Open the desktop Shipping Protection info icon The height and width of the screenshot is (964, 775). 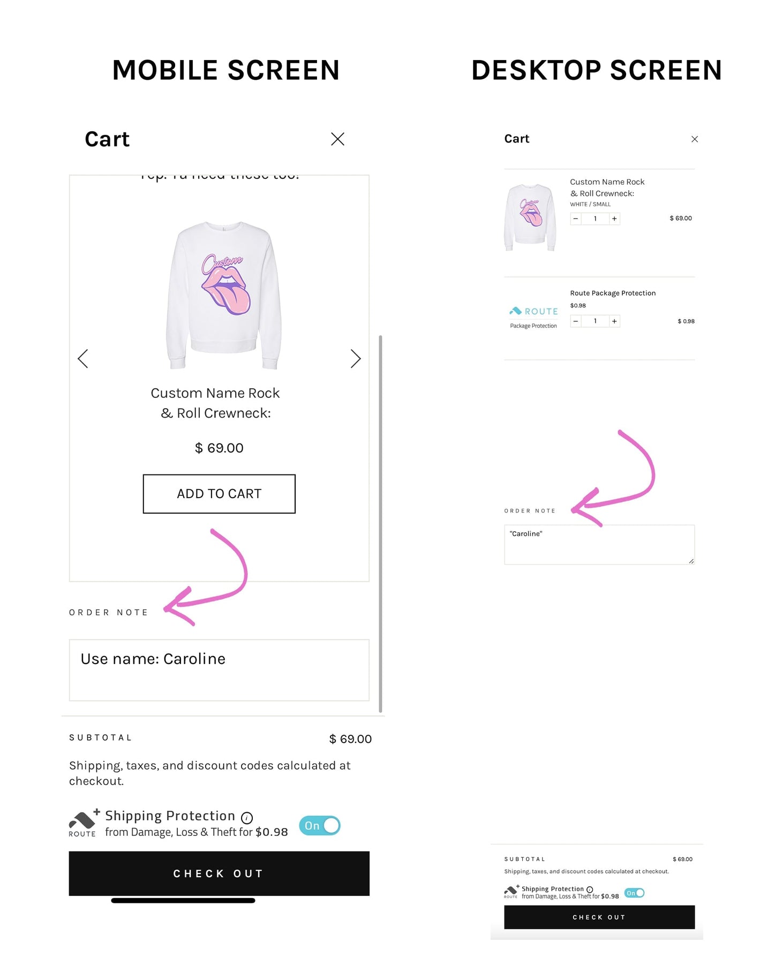click(590, 890)
